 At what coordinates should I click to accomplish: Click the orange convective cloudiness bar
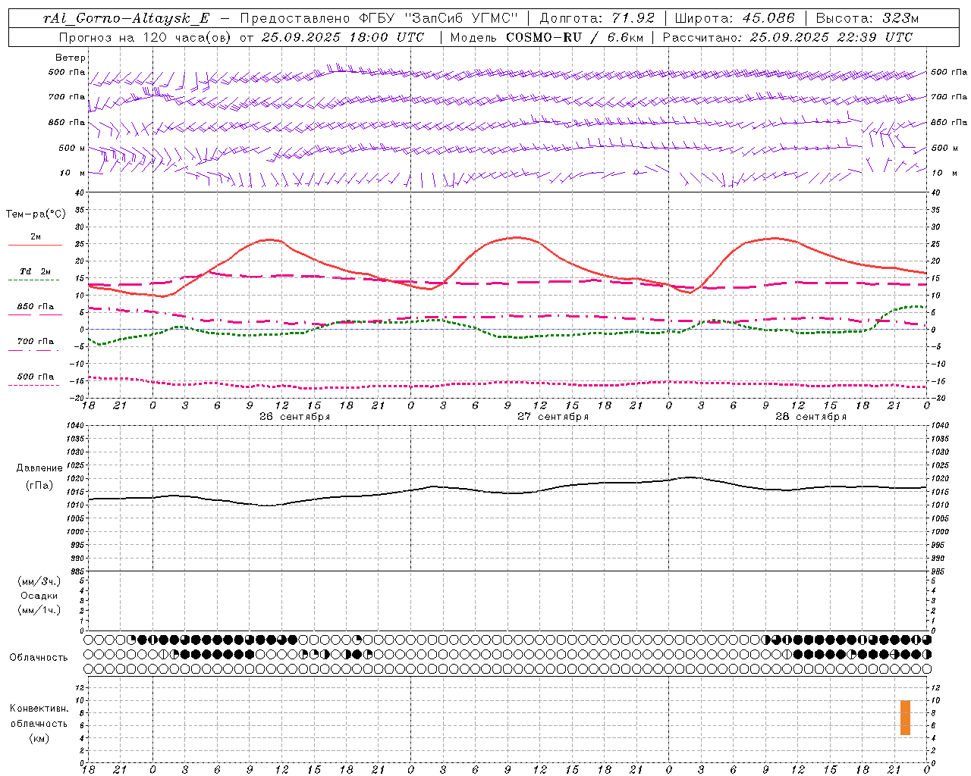905,718
